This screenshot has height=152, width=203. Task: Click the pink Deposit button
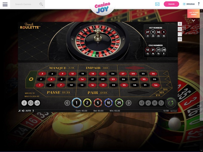tap(171, 4)
